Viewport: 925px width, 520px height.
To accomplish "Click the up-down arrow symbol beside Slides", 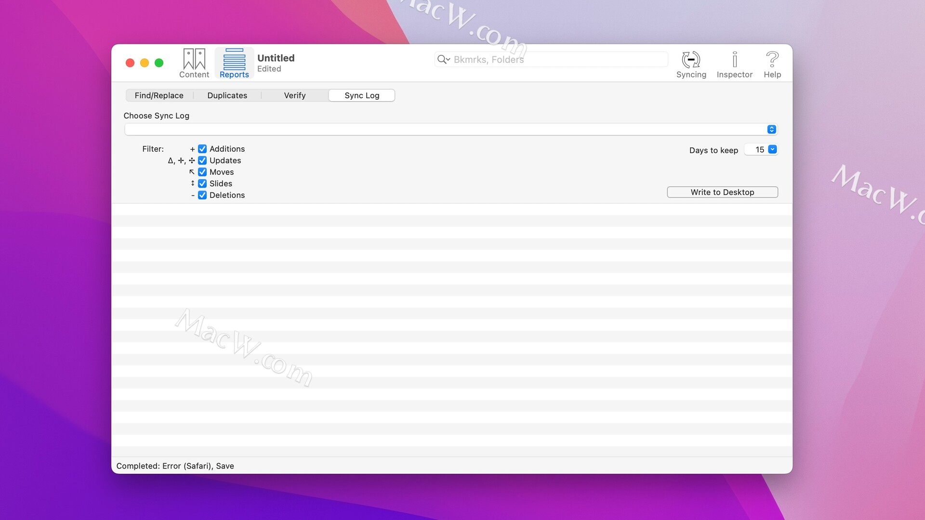I will (193, 183).
